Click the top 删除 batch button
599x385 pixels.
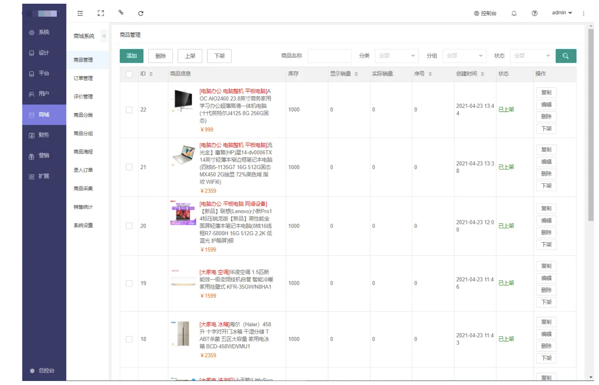(x=161, y=56)
